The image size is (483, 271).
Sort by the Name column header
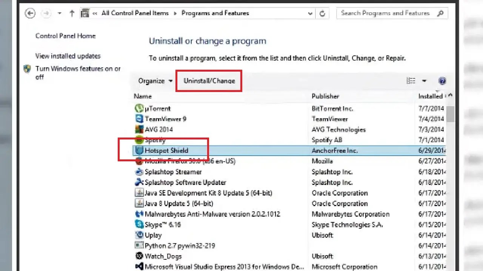click(x=143, y=96)
